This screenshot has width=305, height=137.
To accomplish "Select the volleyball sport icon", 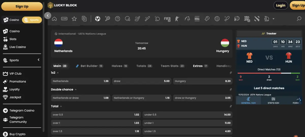I will coord(217,19).
